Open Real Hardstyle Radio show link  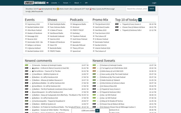coord(58,24)
